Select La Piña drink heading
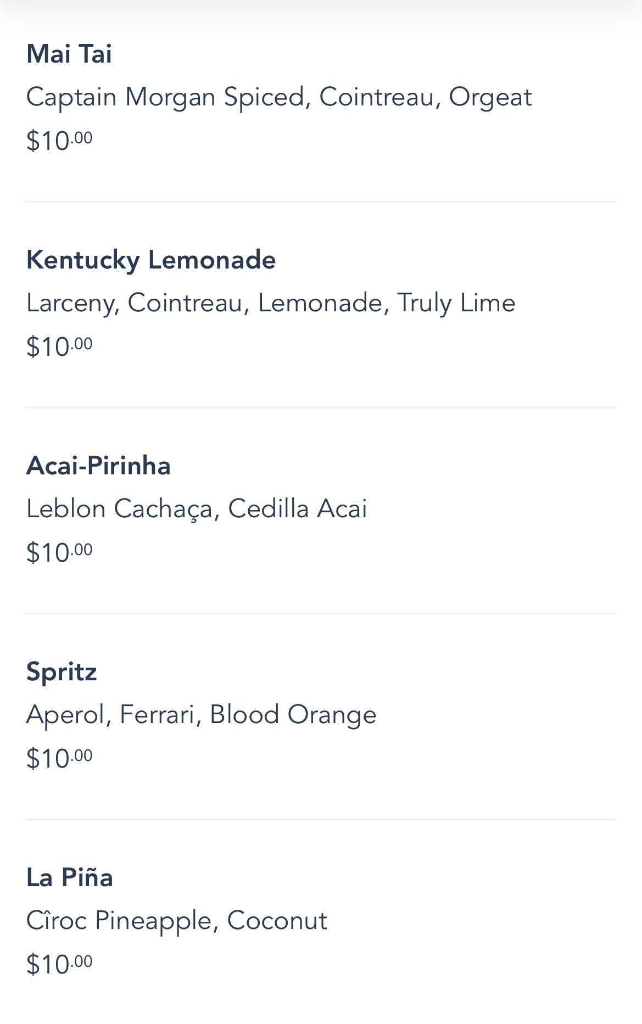 pyautogui.click(x=70, y=877)
